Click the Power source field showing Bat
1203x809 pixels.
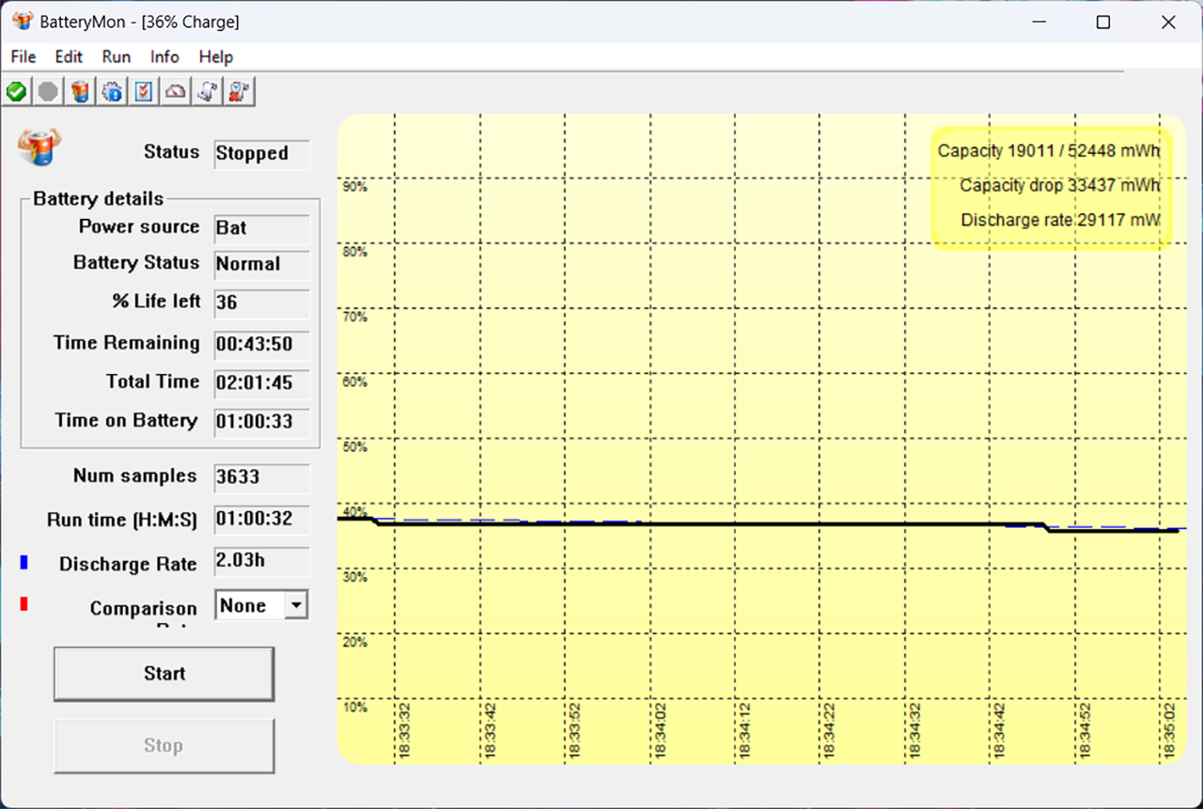coord(262,228)
